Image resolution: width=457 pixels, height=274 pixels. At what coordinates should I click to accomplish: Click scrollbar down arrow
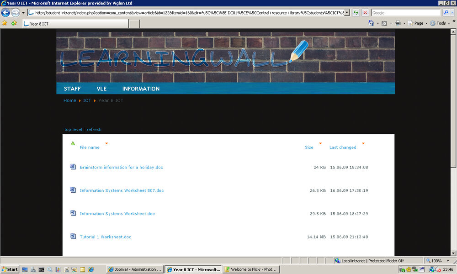(453, 253)
